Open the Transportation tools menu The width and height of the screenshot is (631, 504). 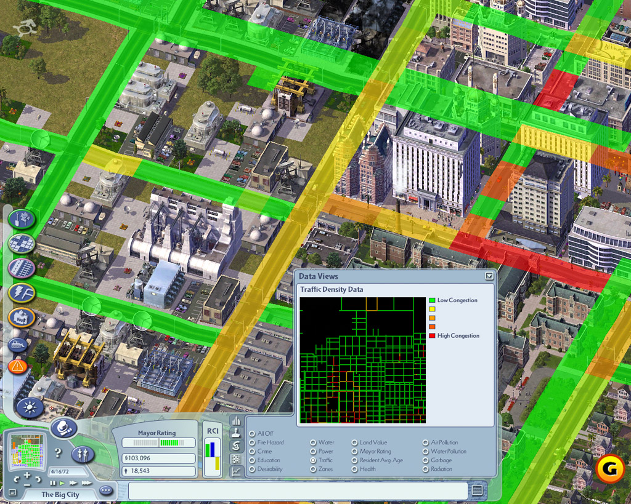point(22,268)
